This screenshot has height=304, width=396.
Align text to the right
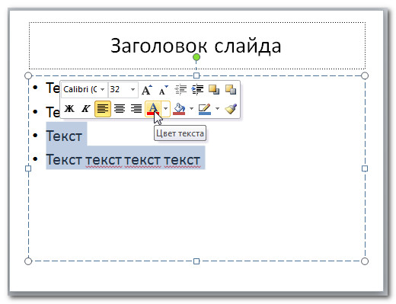point(136,109)
